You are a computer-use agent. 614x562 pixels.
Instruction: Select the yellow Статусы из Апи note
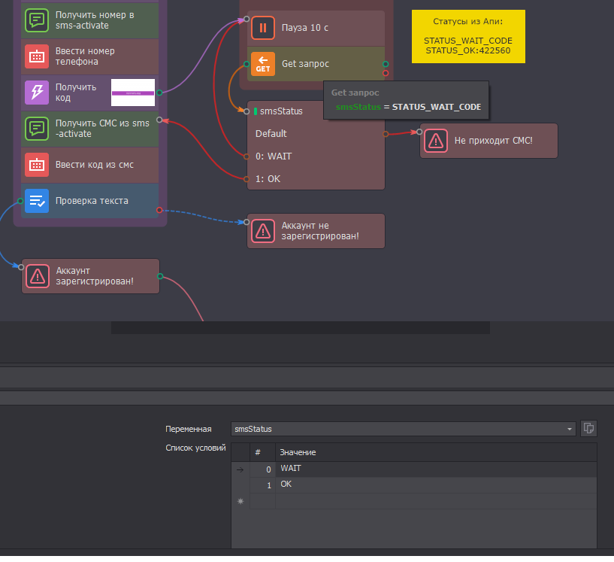(x=468, y=36)
